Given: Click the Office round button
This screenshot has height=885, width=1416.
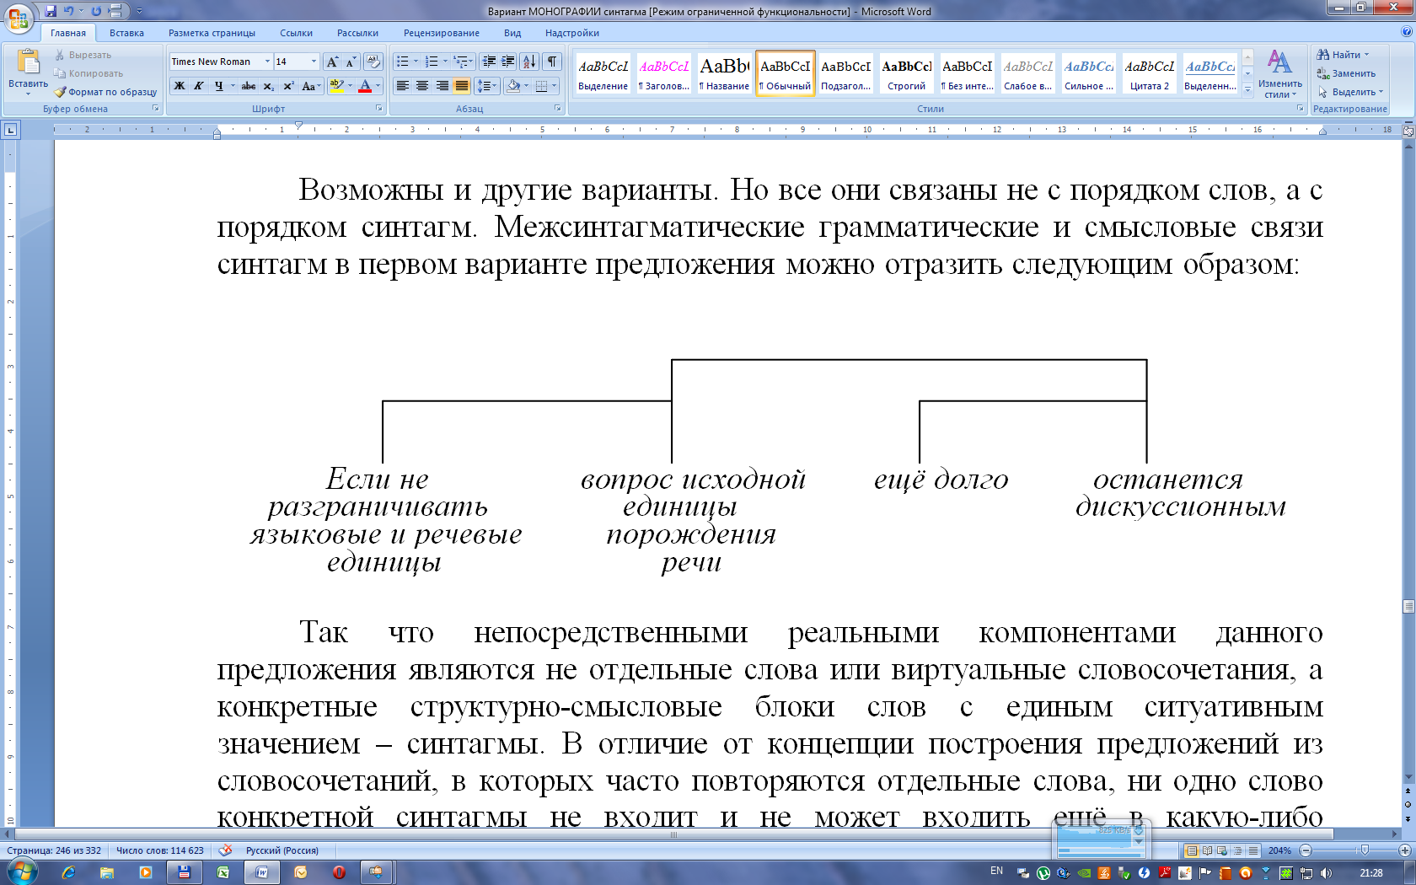Looking at the screenshot, I should tap(19, 18).
